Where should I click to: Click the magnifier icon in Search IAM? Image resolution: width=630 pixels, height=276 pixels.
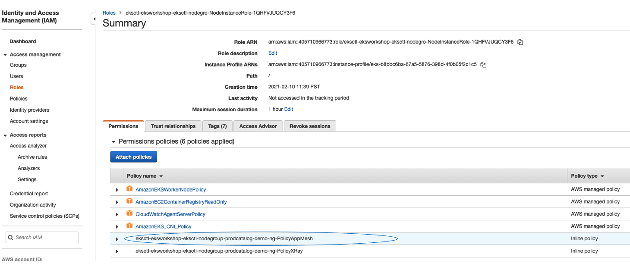coord(11,237)
